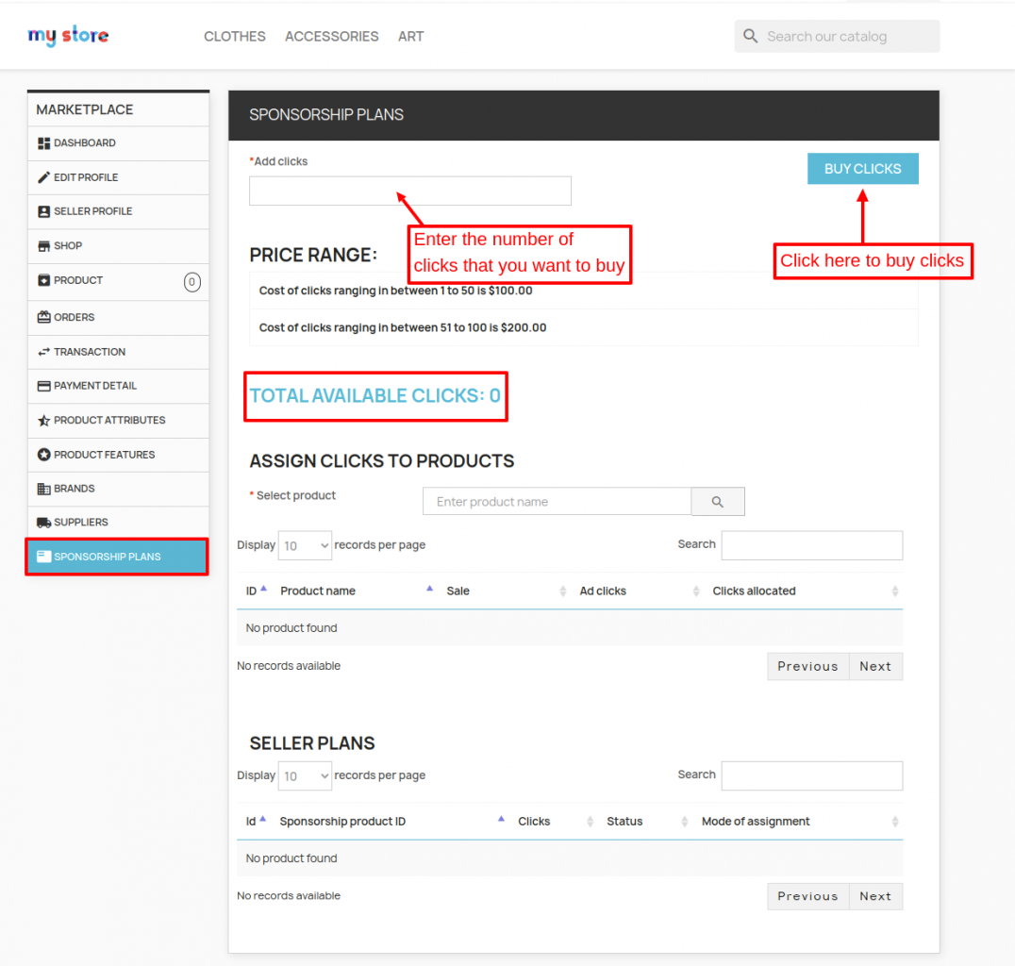The width and height of the screenshot is (1015, 966).
Task: Sort products table by Ad clicks column
Action: (696, 591)
